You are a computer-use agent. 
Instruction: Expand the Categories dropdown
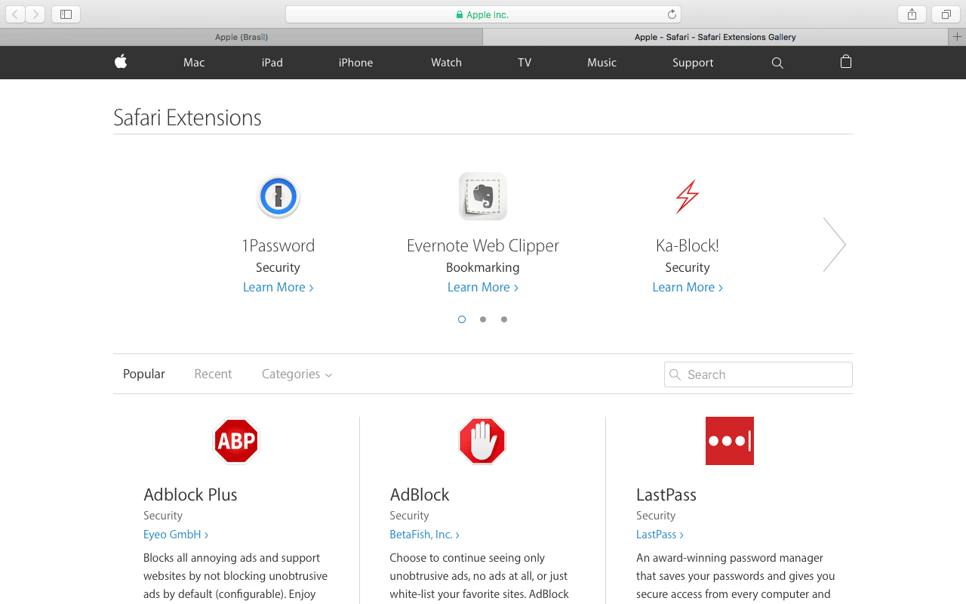click(297, 374)
